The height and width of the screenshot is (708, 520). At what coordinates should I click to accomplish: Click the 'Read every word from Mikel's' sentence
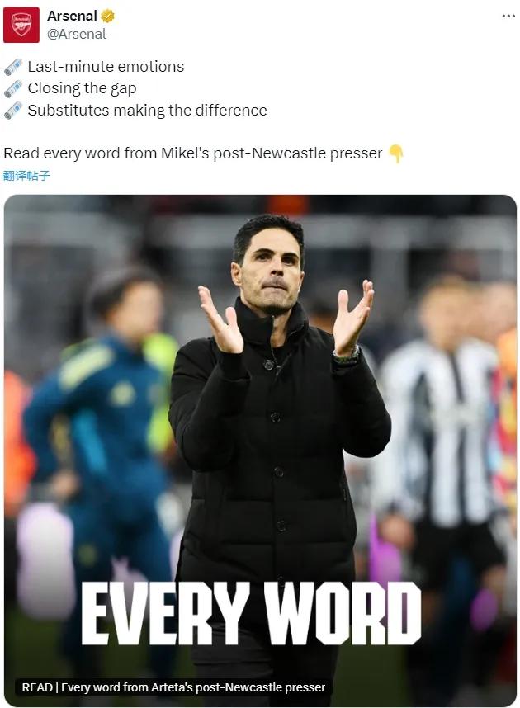point(192,153)
